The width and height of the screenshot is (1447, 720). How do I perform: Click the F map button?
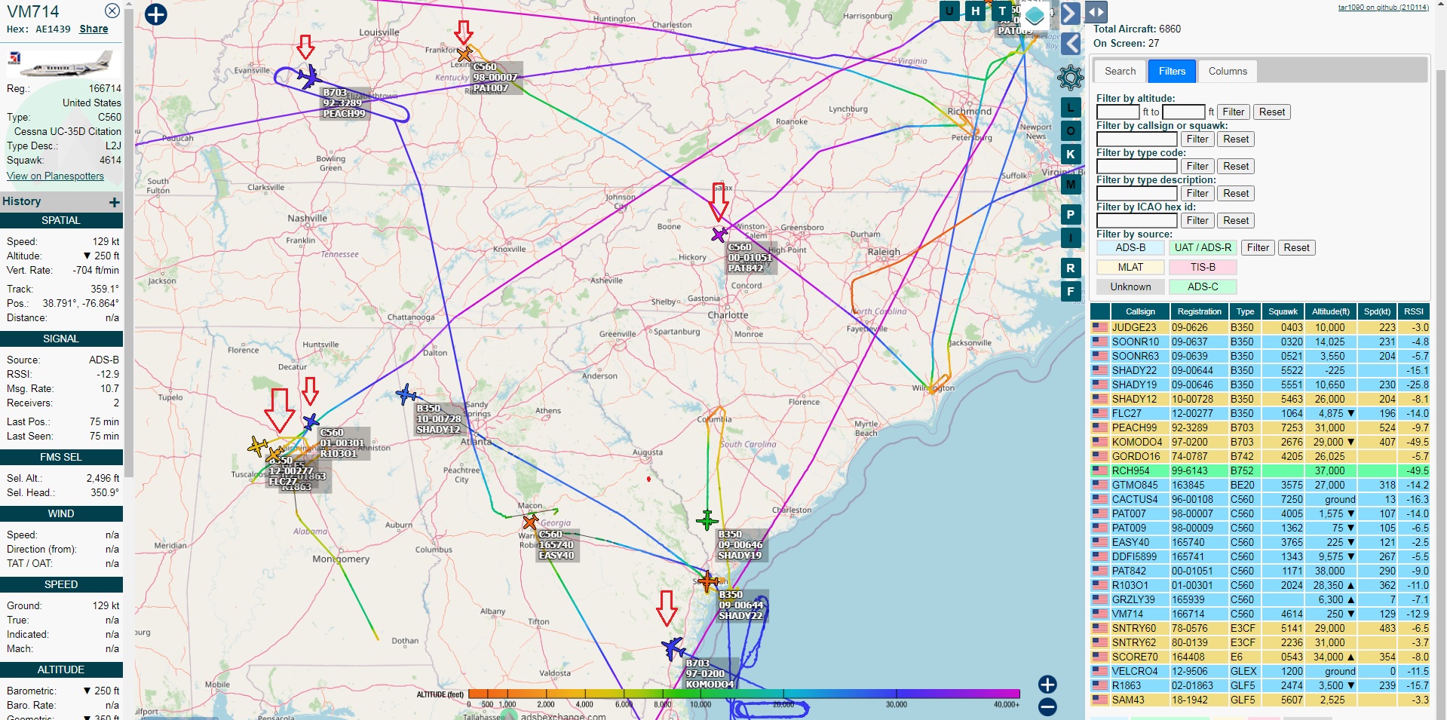[x=1071, y=292]
